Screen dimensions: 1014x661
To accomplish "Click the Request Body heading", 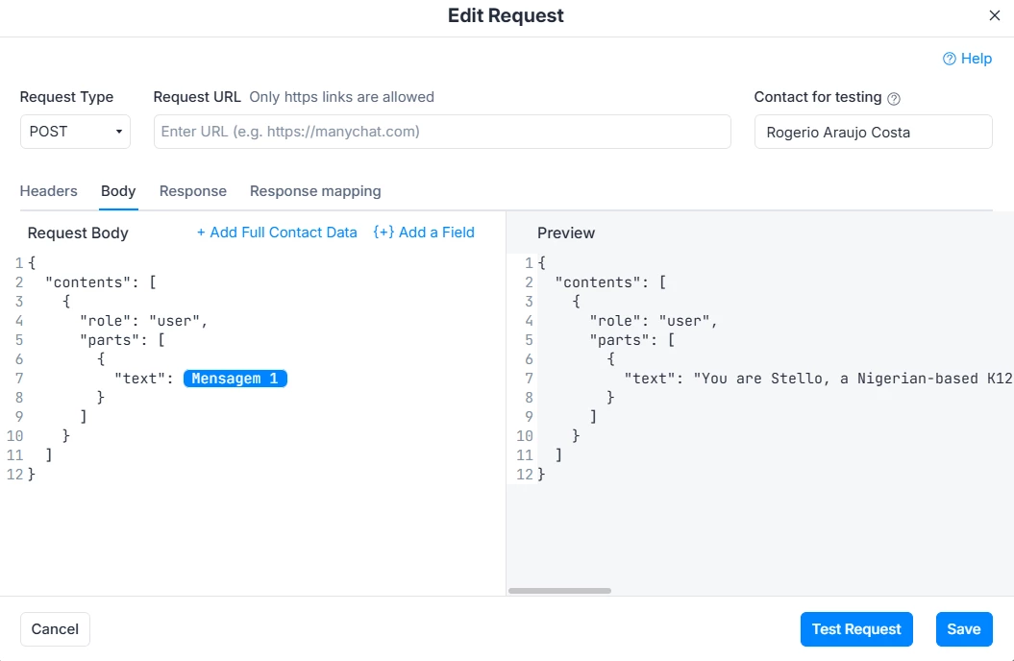I will (78, 233).
